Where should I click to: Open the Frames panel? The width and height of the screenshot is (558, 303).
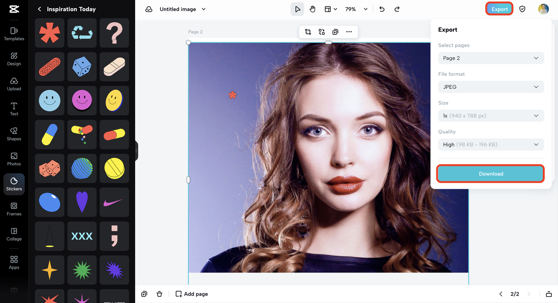tap(14, 209)
